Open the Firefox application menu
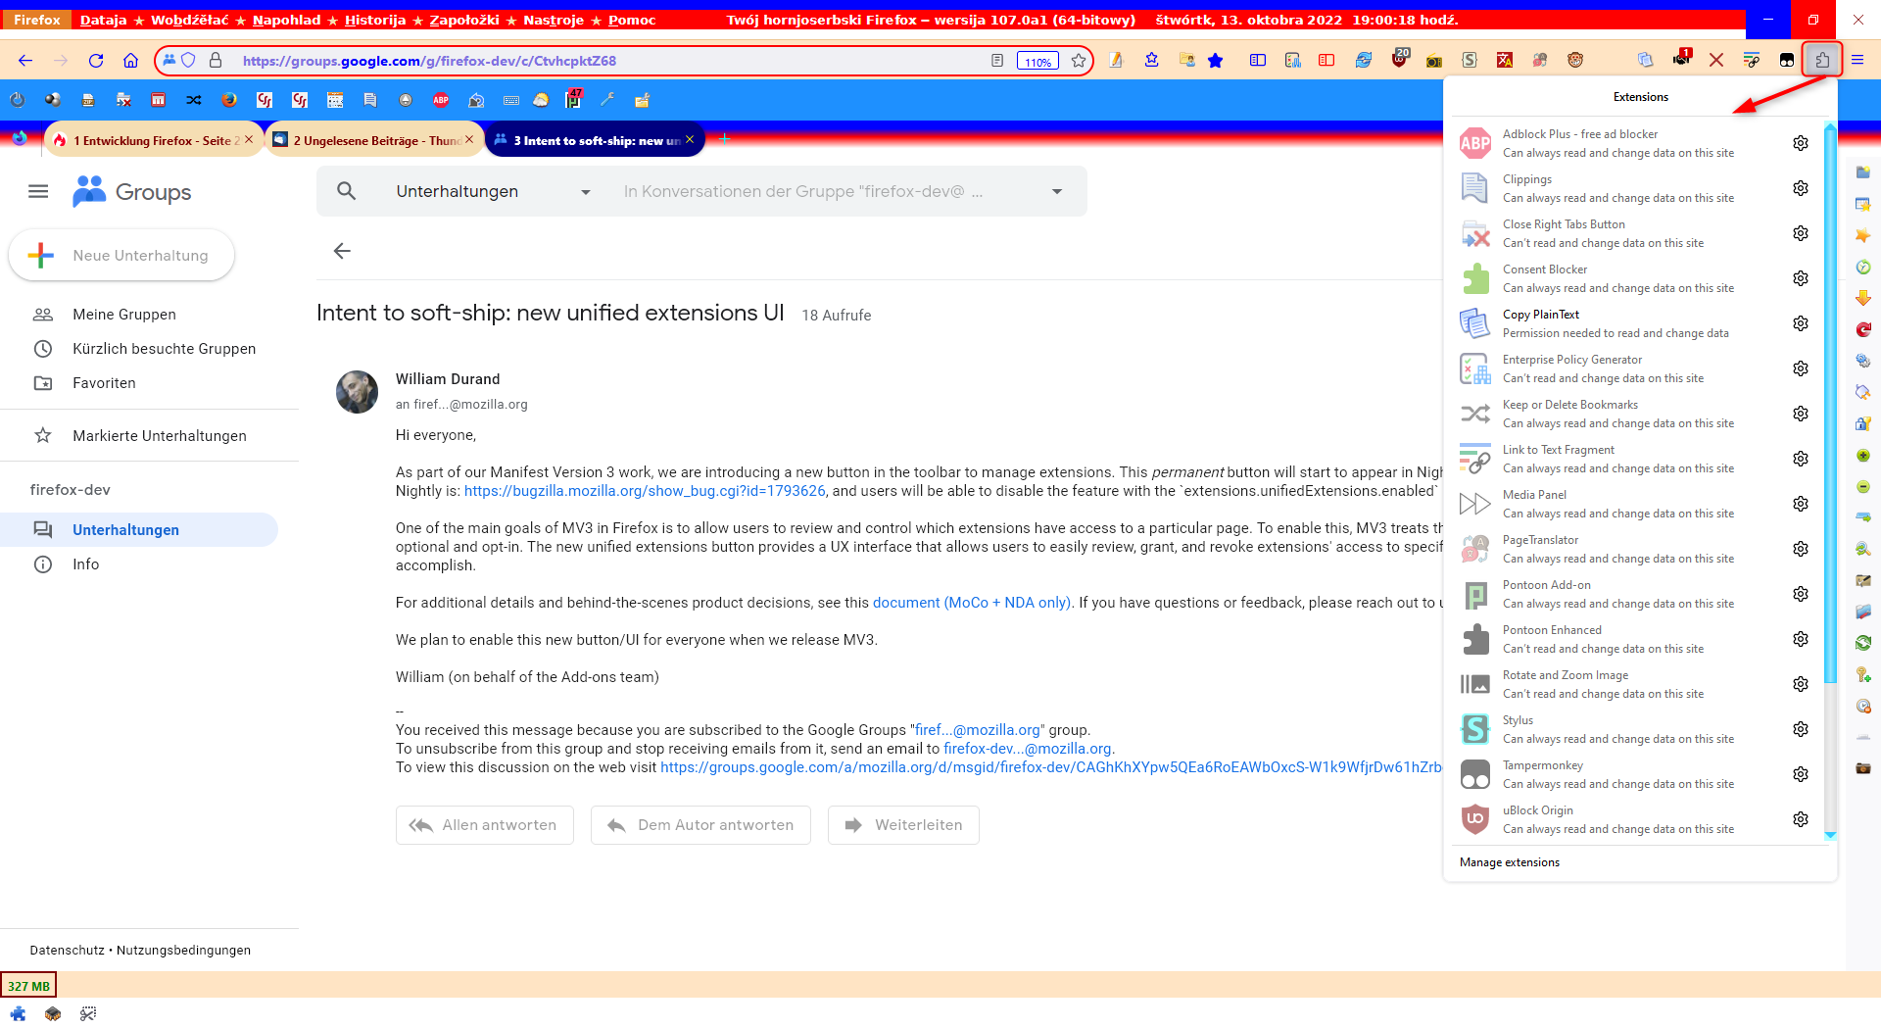Screen dimensions: 1881x1029 [1857, 60]
